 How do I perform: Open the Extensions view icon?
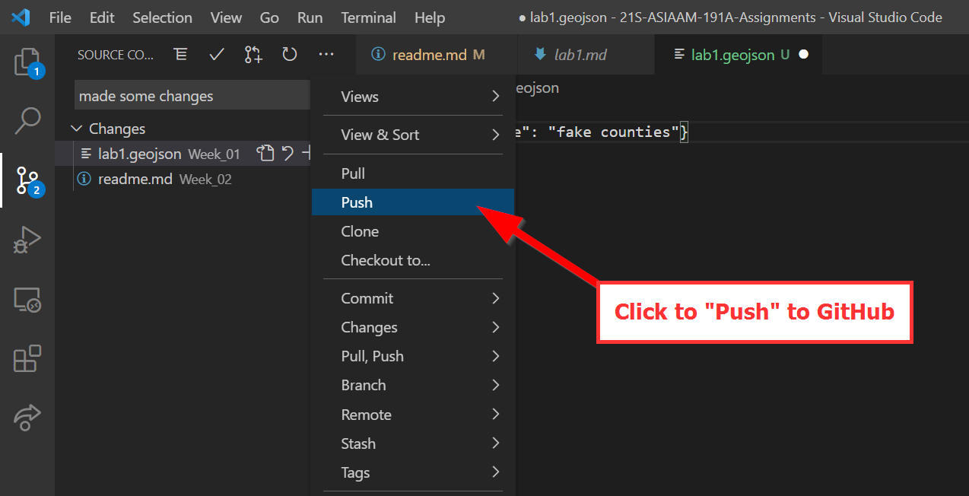[x=27, y=358]
